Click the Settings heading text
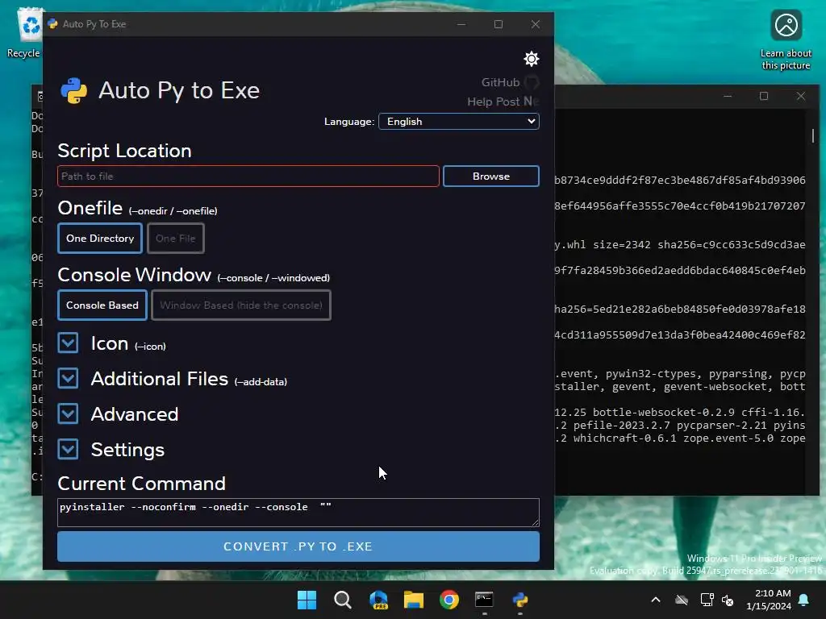This screenshot has height=619, width=826. click(127, 450)
